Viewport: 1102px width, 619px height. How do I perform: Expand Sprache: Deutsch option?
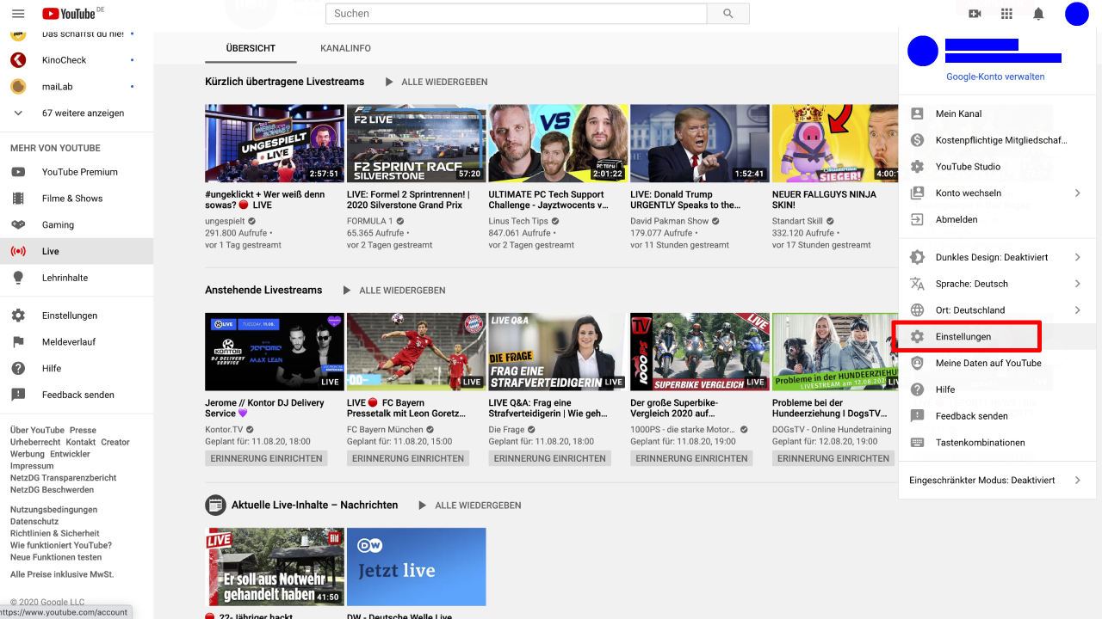click(997, 284)
